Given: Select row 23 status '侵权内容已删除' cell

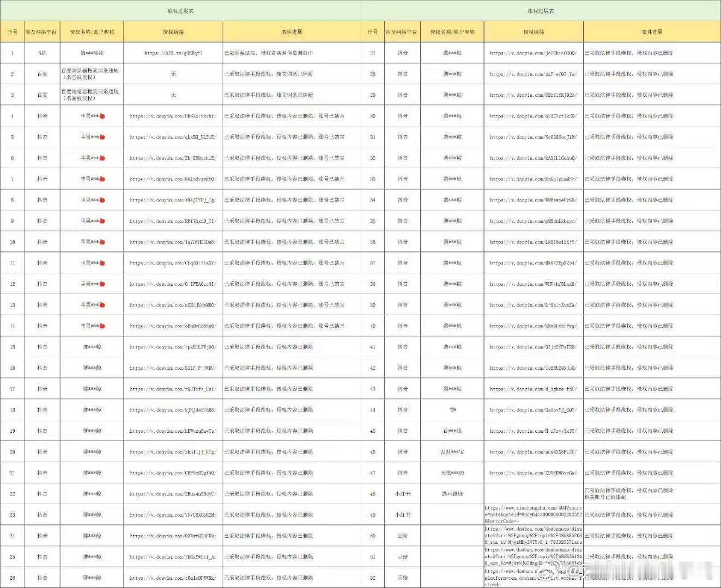Looking at the screenshot, I should 293,514.
